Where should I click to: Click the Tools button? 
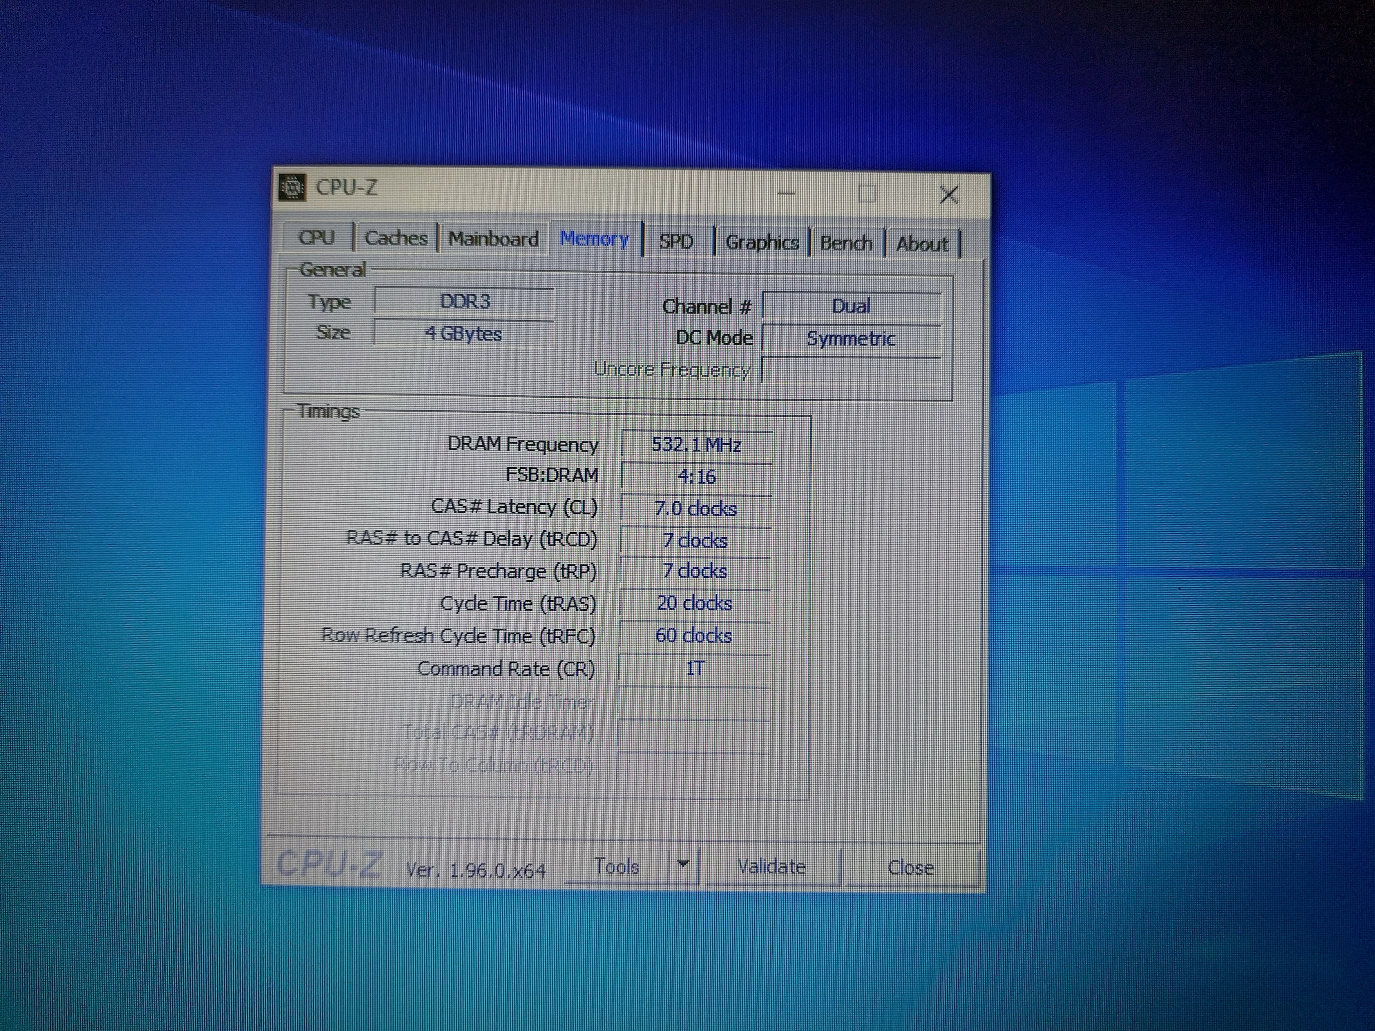[617, 866]
